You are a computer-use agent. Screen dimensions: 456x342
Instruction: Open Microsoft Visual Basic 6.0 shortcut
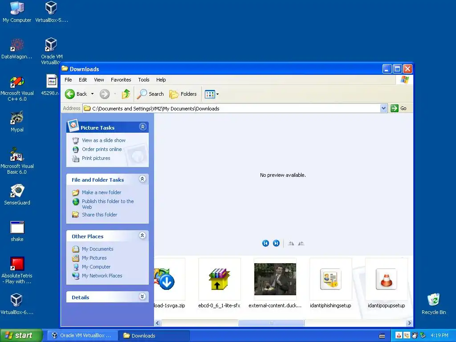(17, 161)
